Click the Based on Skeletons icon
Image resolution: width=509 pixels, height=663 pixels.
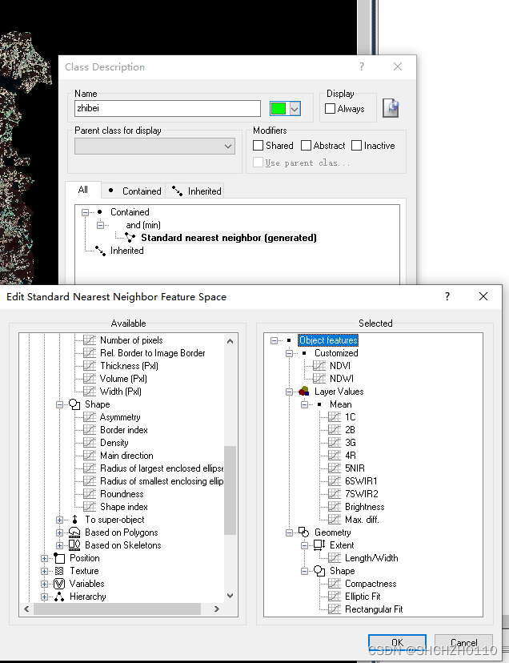74,545
